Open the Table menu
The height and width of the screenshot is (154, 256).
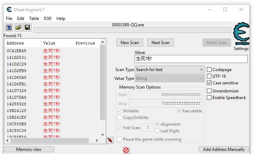point(34,19)
